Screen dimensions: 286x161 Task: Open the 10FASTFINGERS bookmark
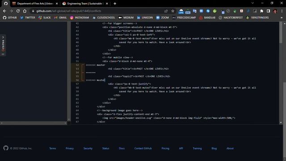pyautogui.click(x=257, y=17)
